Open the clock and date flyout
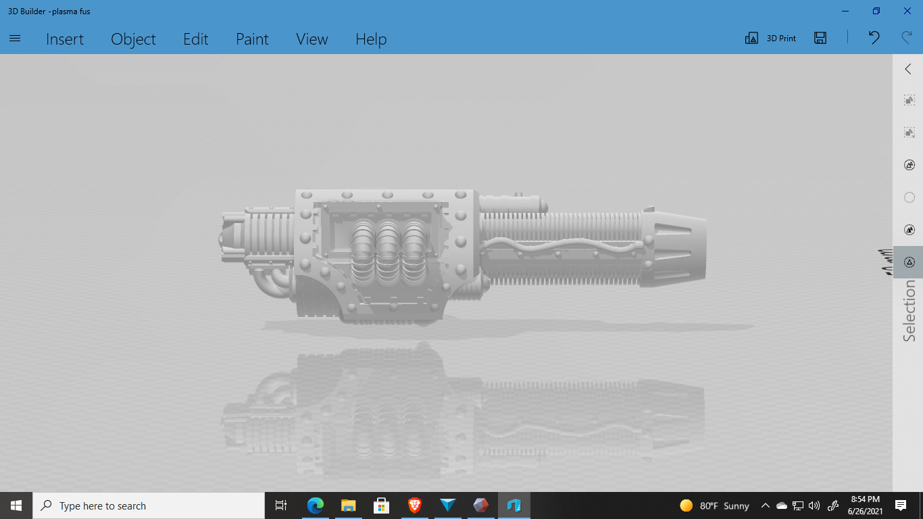This screenshot has width=923, height=519. point(865,505)
